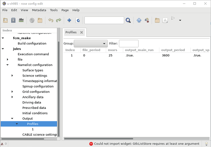This screenshot has height=147, width=211.
Task: Add a new item with the blue plus icon
Action: pos(69,20)
